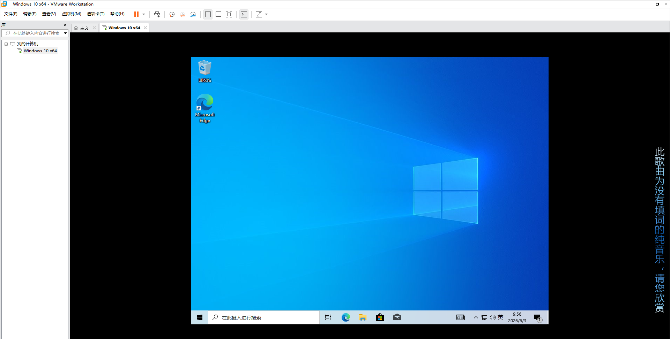This screenshot has width=670, height=339.
Task: Take a snapshot of the virtual machine
Action: coord(172,14)
